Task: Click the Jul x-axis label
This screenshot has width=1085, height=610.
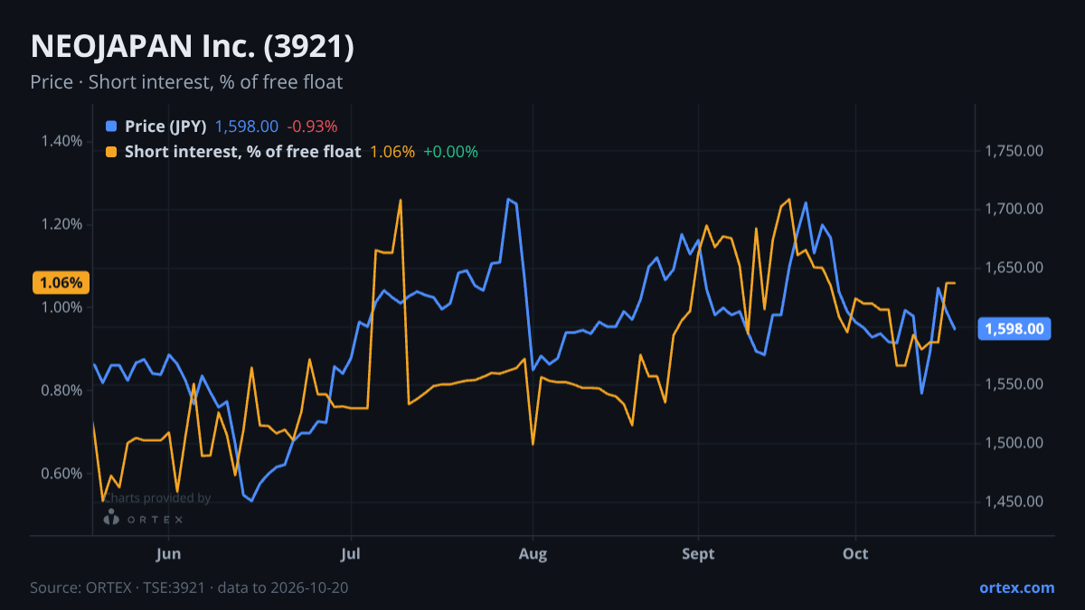Action: tap(353, 553)
